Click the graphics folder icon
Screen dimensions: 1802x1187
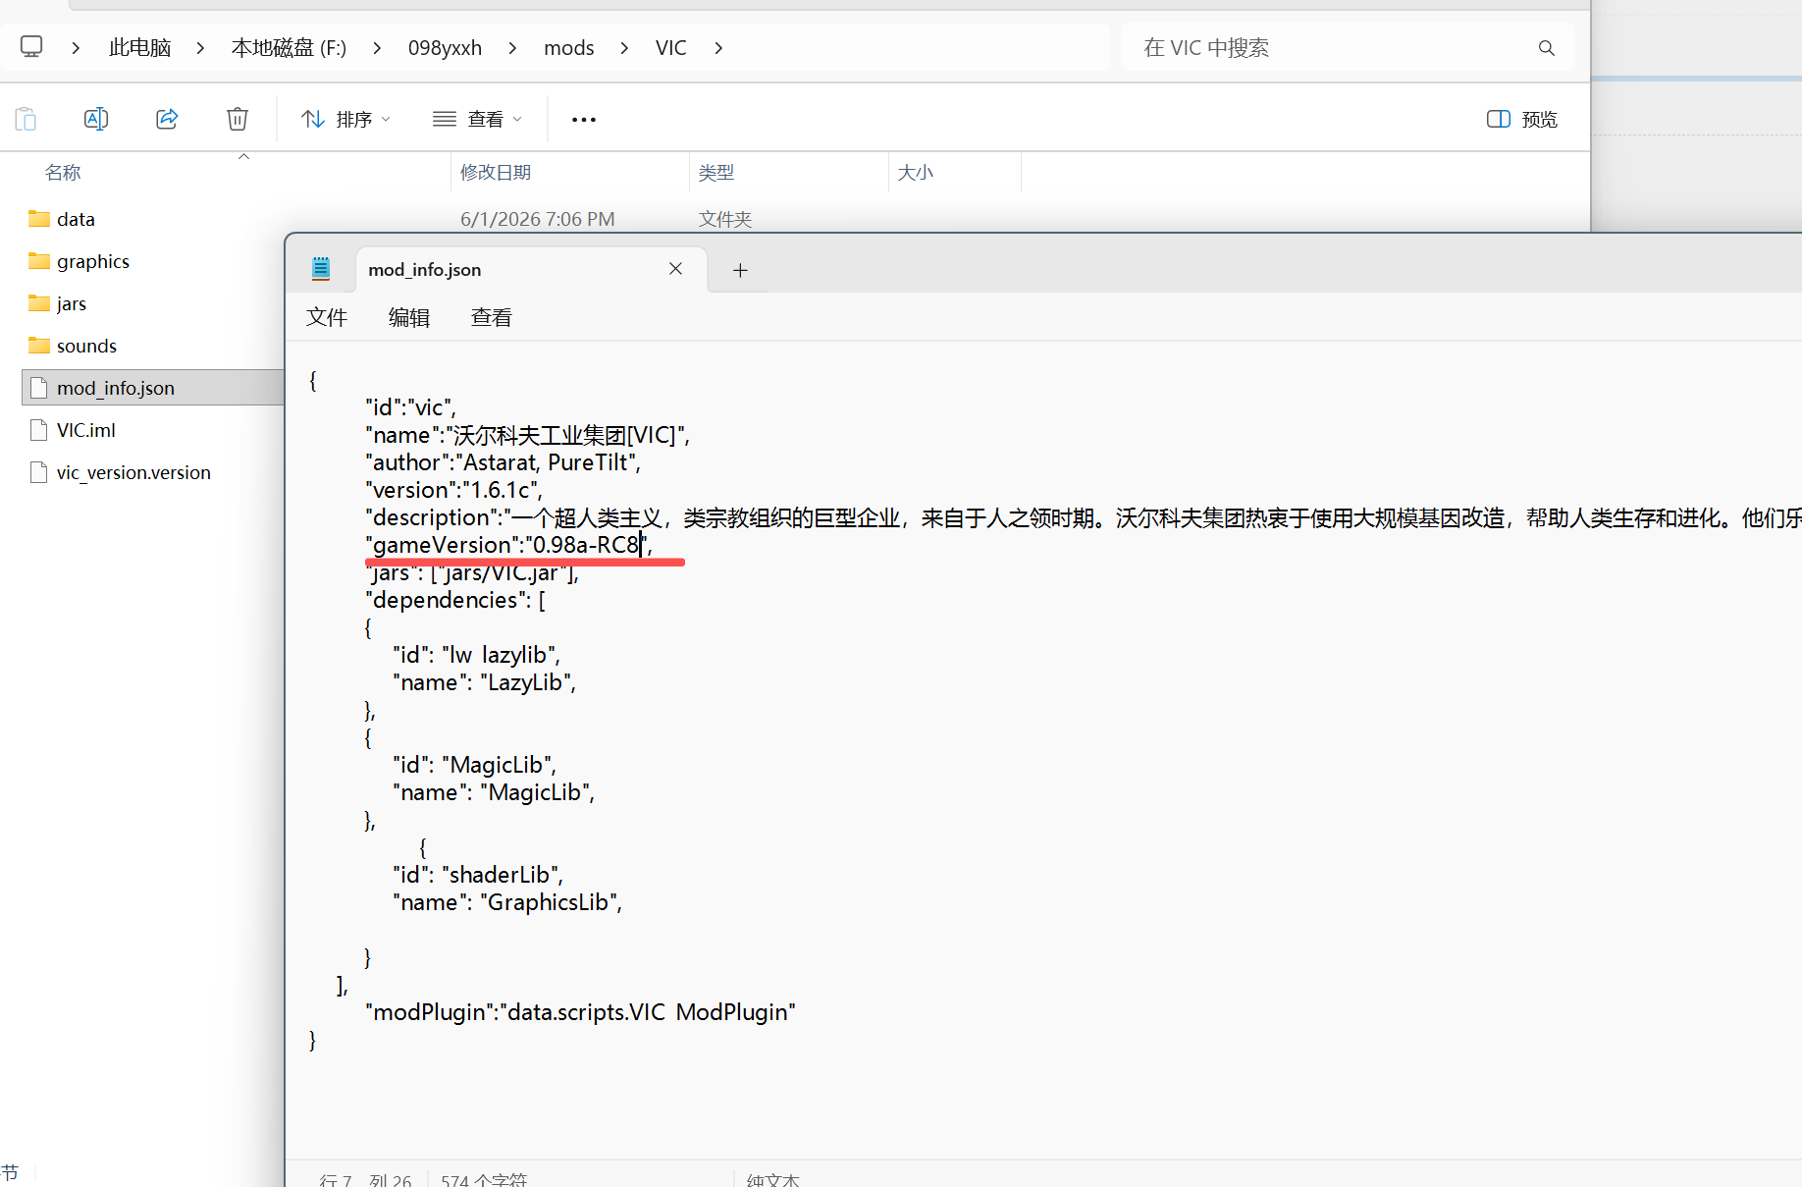click(39, 261)
